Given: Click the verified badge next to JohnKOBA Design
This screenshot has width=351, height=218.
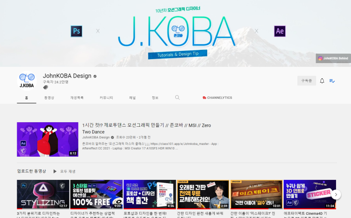Looking at the screenshot, I should (95, 76).
